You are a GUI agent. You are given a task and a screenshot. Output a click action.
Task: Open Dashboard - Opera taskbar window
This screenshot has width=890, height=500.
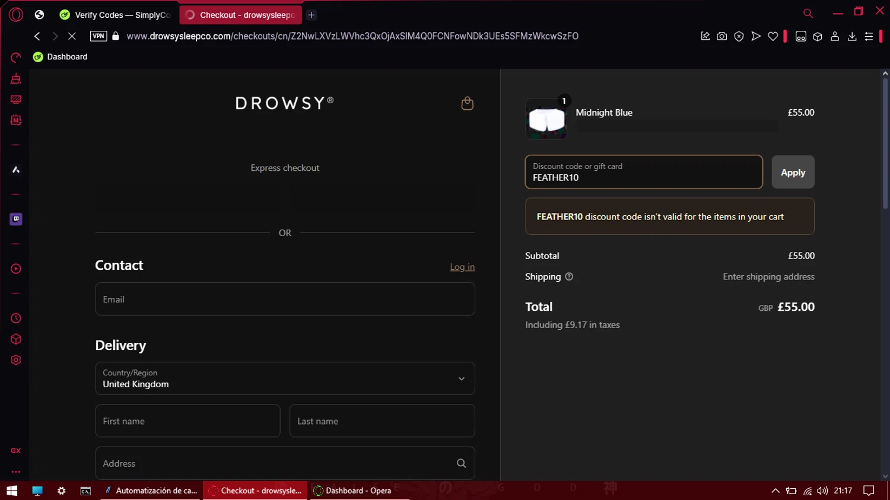tap(359, 491)
